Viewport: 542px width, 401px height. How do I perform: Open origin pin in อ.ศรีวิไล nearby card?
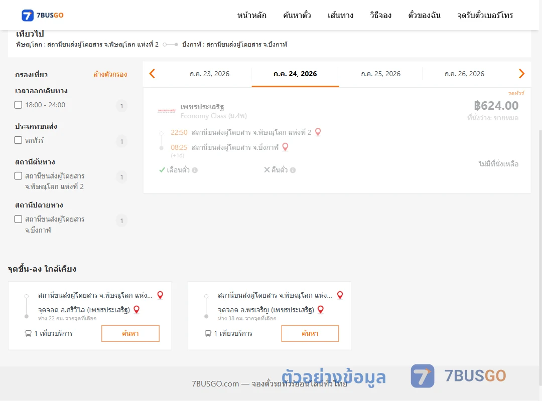pyautogui.click(x=160, y=295)
